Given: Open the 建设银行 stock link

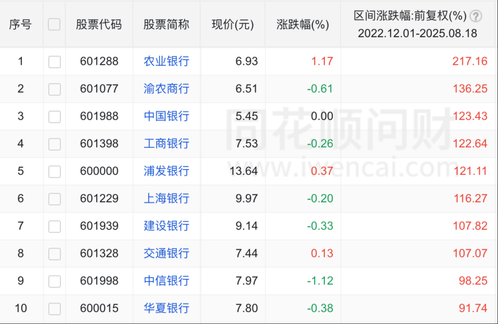Looking at the screenshot, I should [166, 226].
